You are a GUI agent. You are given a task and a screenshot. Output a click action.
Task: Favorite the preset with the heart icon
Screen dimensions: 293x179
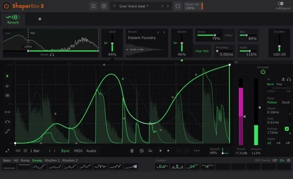pyautogui.click(x=114, y=6)
